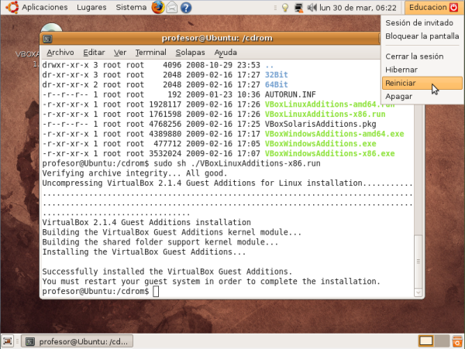Choose Apagar in the user menu
465x349 pixels.
[x=399, y=96]
